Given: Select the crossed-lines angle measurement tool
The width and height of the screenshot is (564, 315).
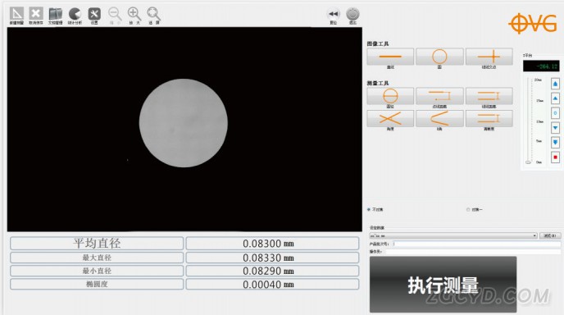Looking at the screenshot, I should coord(390,118).
